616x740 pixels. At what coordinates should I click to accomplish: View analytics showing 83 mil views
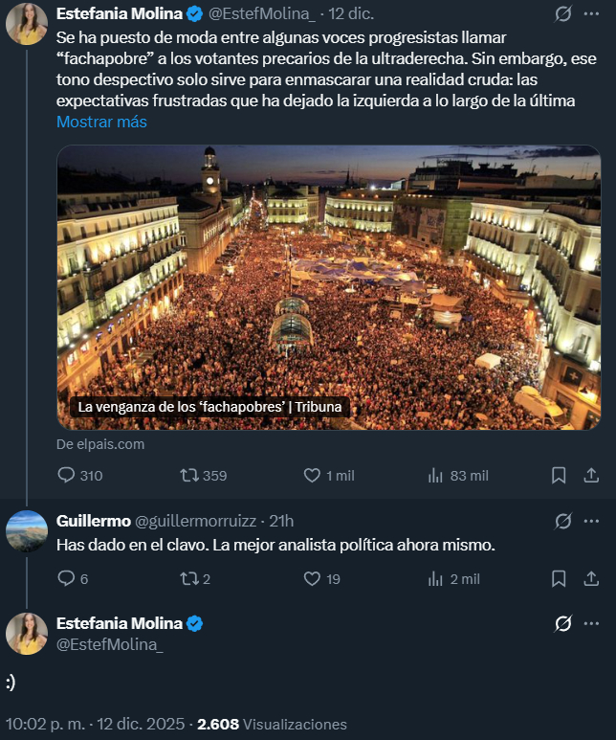click(x=434, y=475)
